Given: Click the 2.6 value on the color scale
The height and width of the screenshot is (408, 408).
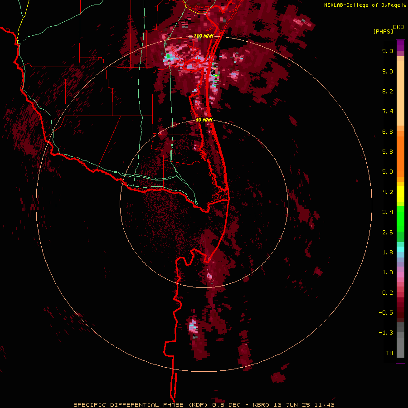Looking at the screenshot, I should (388, 233).
